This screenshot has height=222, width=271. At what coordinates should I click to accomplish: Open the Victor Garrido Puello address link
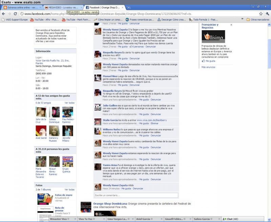(x=53, y=62)
